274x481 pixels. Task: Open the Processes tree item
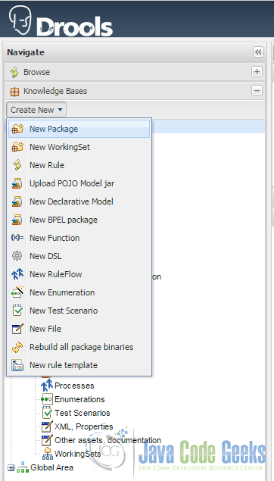(74, 386)
